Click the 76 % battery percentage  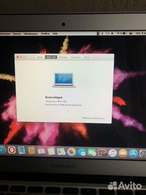119,33
